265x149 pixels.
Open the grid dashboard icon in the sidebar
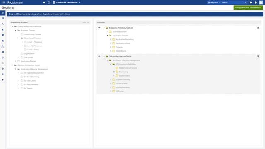(x=3, y=18)
